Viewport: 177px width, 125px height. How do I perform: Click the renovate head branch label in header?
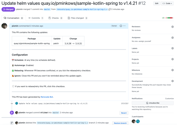[82, 9]
